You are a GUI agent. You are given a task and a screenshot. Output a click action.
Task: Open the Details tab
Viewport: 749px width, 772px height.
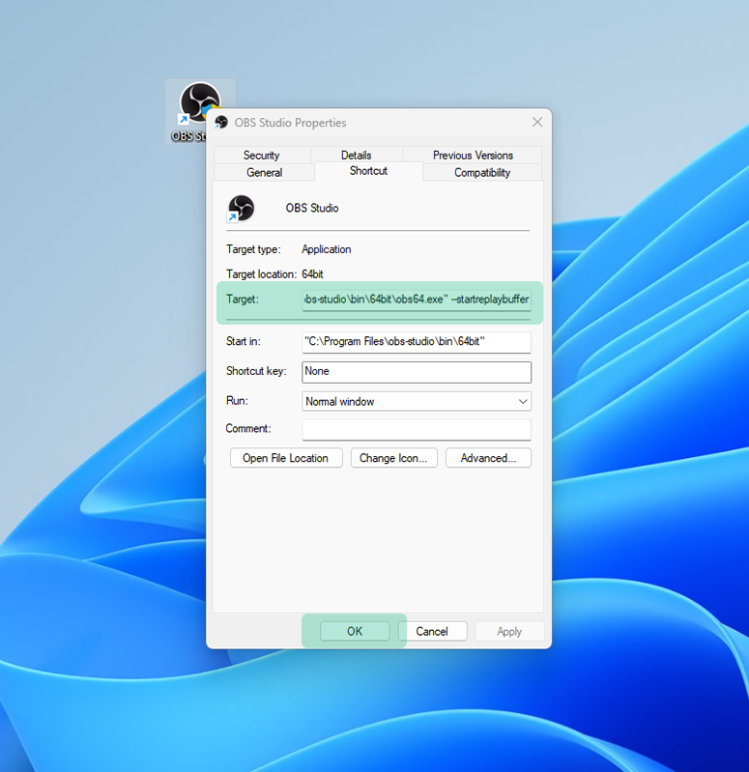click(356, 155)
